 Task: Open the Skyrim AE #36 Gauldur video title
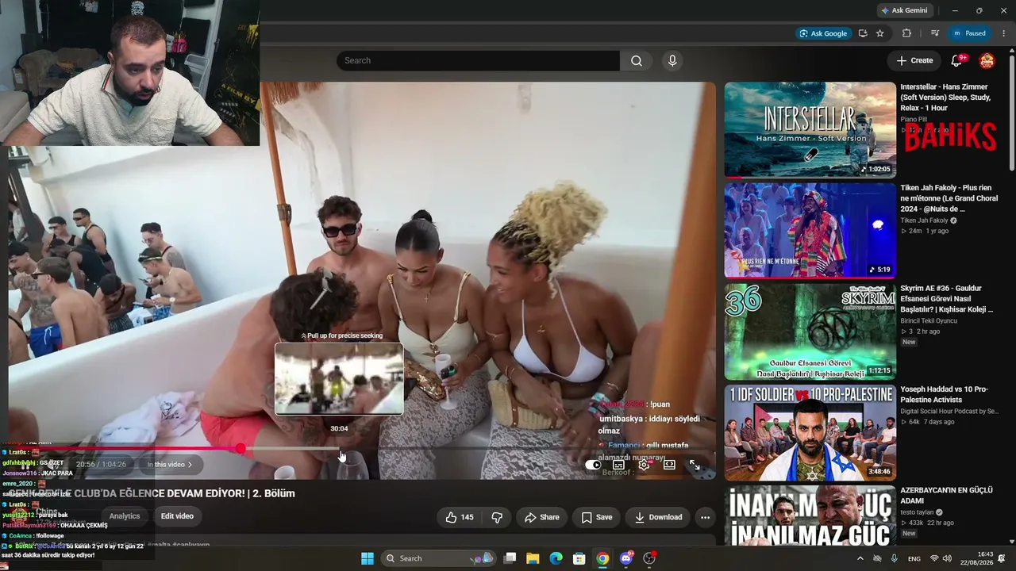947,299
